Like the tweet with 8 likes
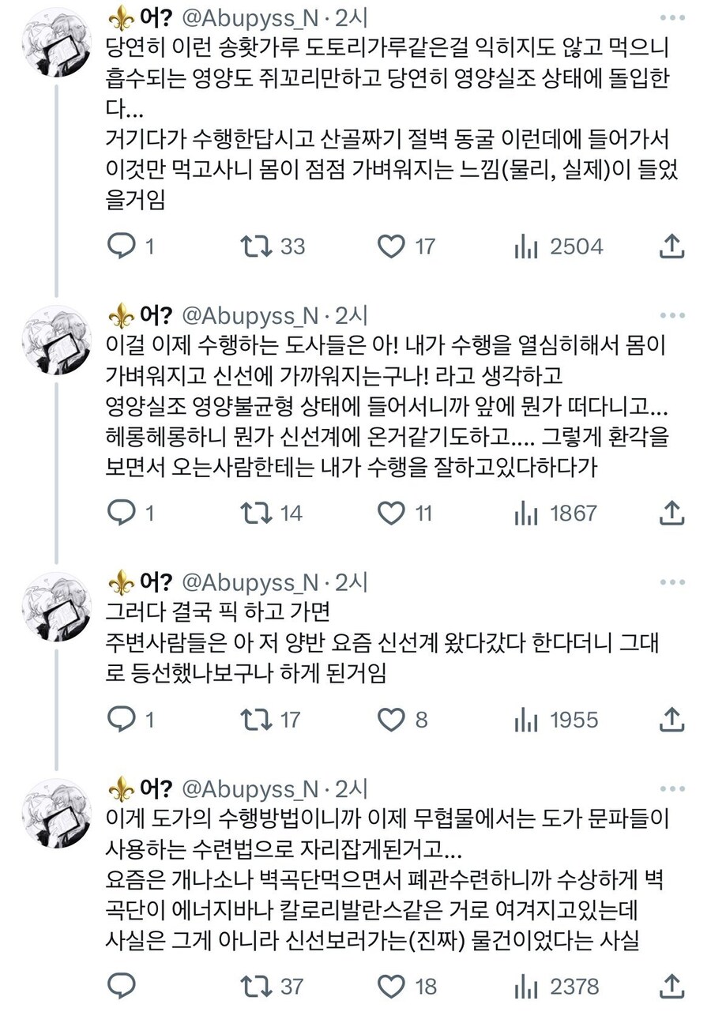711x1027 pixels. tap(391, 720)
